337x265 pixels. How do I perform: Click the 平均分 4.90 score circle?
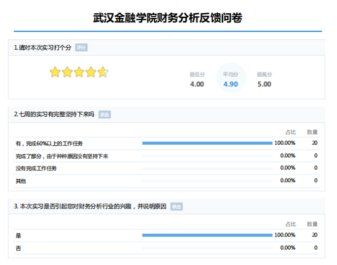(x=230, y=78)
